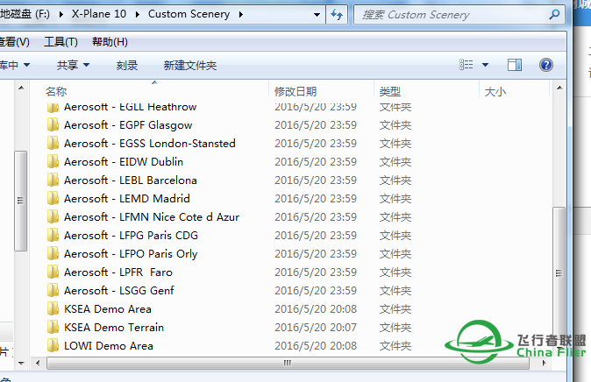
Task: Go to 本地磁盘 (F:) breadcrumb segment
Action: pyautogui.click(x=25, y=14)
